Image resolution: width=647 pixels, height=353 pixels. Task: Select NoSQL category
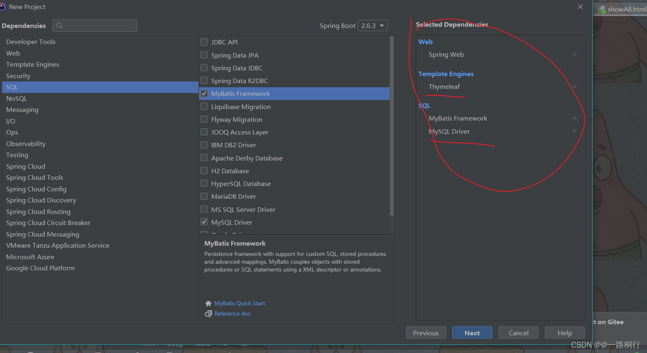click(100, 98)
